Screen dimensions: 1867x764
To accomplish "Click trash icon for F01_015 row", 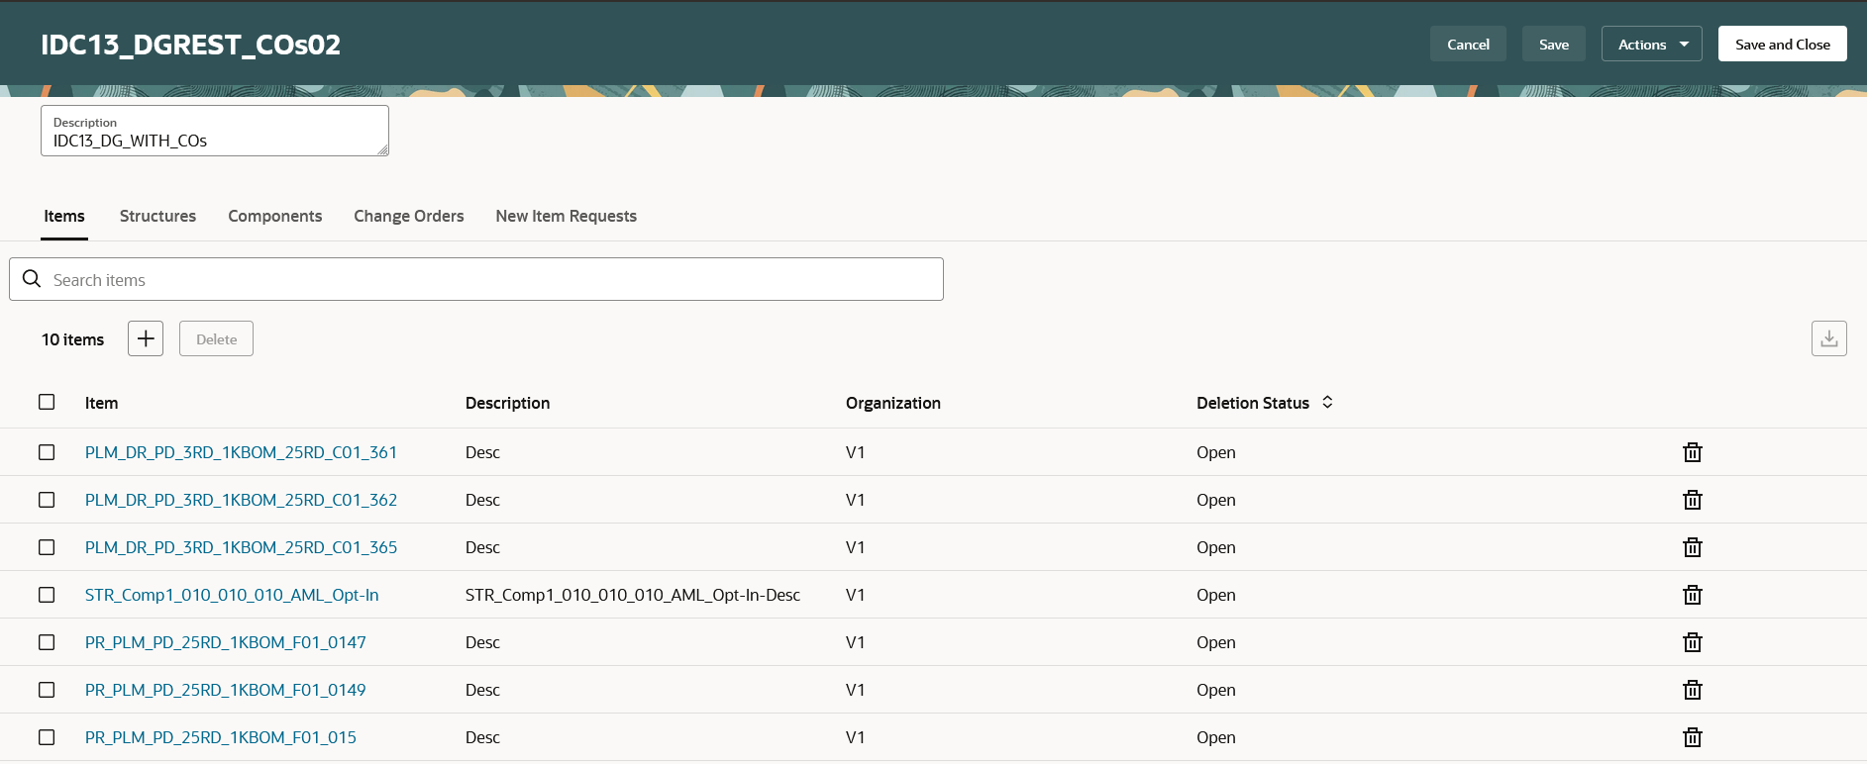I will pyautogui.click(x=1693, y=737).
